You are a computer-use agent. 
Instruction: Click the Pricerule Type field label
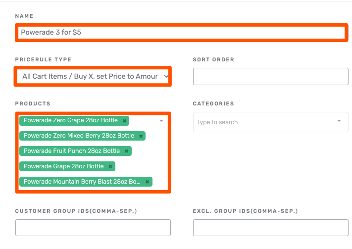pyautogui.click(x=43, y=59)
